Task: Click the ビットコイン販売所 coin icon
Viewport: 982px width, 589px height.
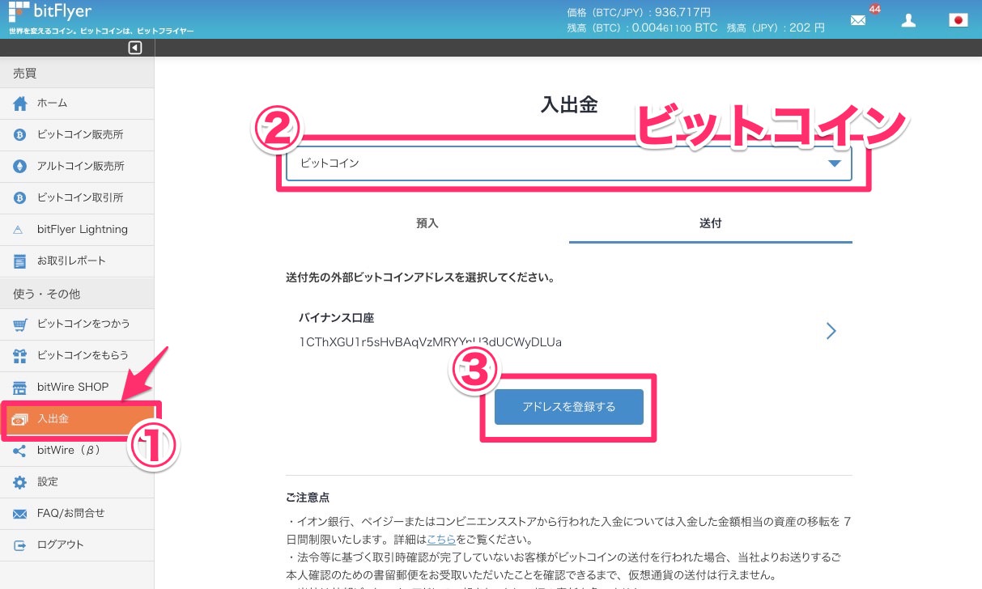Action: [x=20, y=135]
